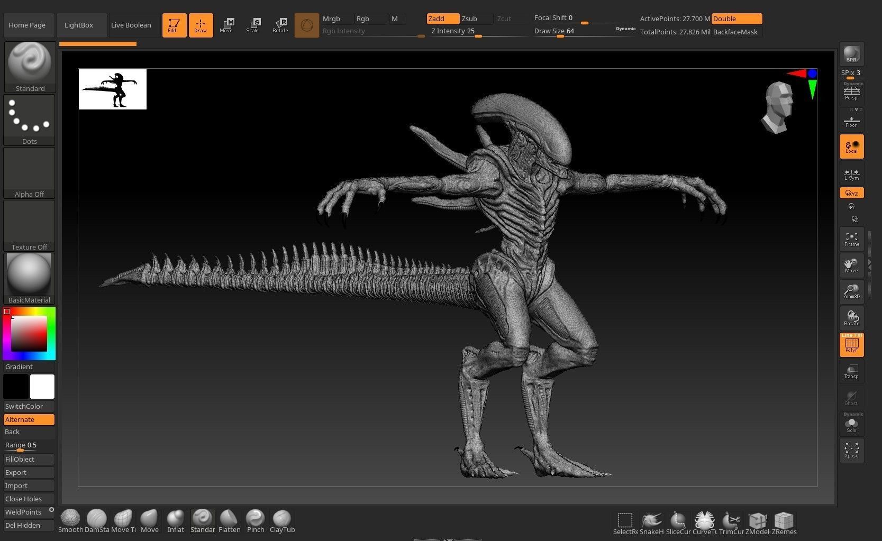Click FillObject button
Viewport: 882px width, 541px height.
click(x=29, y=459)
